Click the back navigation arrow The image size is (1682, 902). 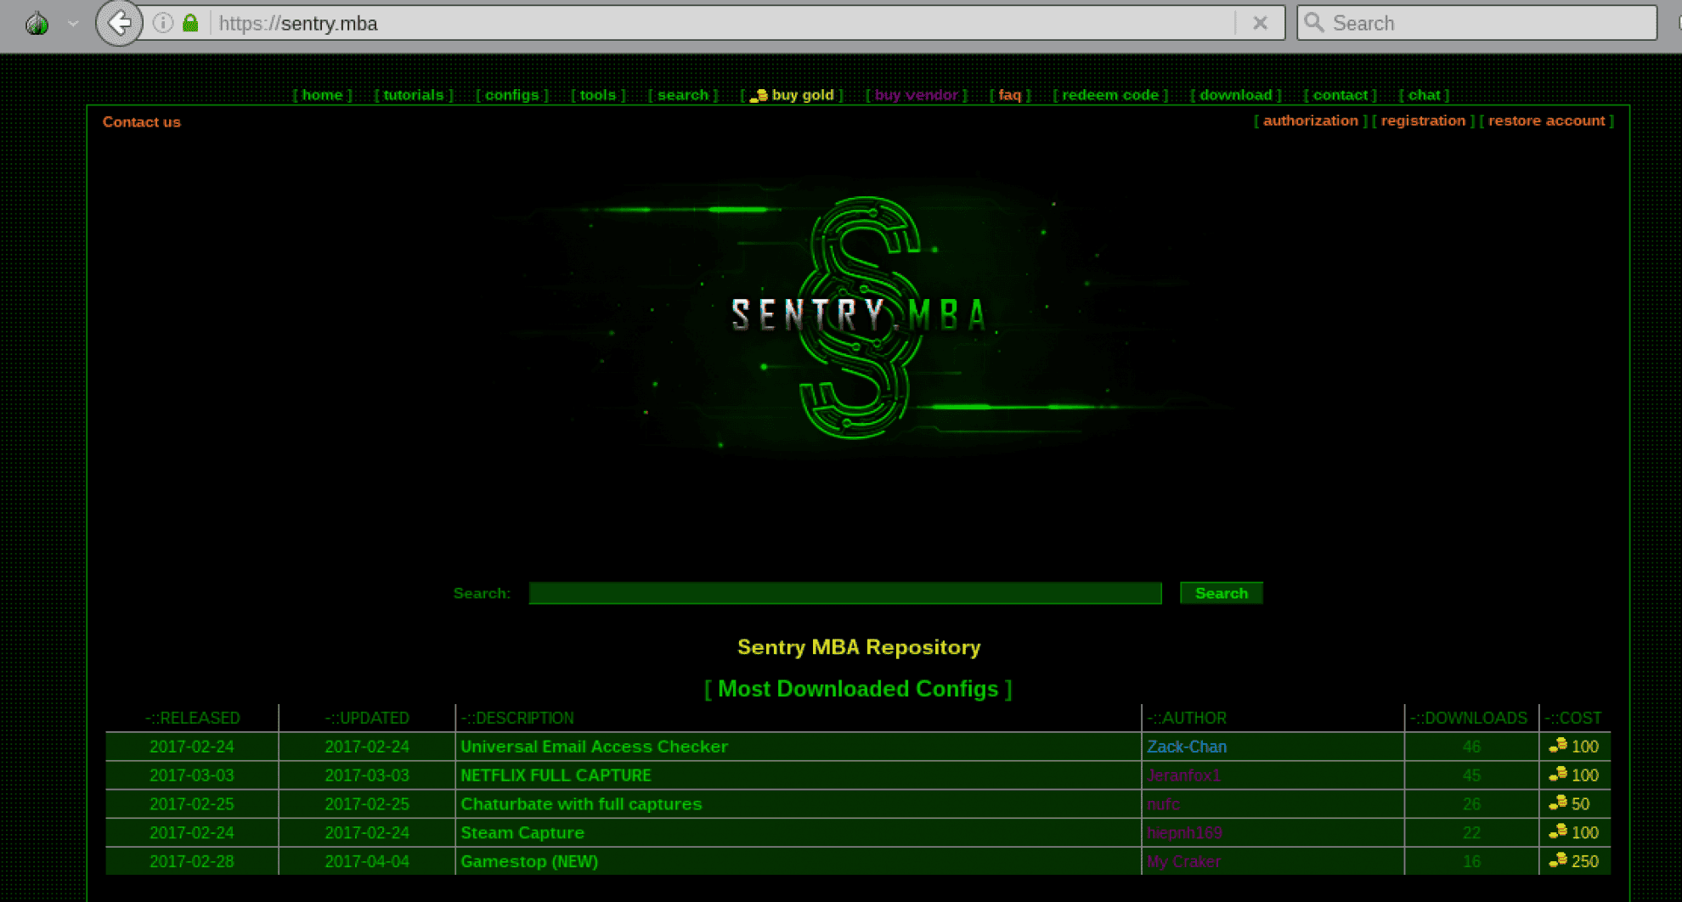tap(119, 23)
